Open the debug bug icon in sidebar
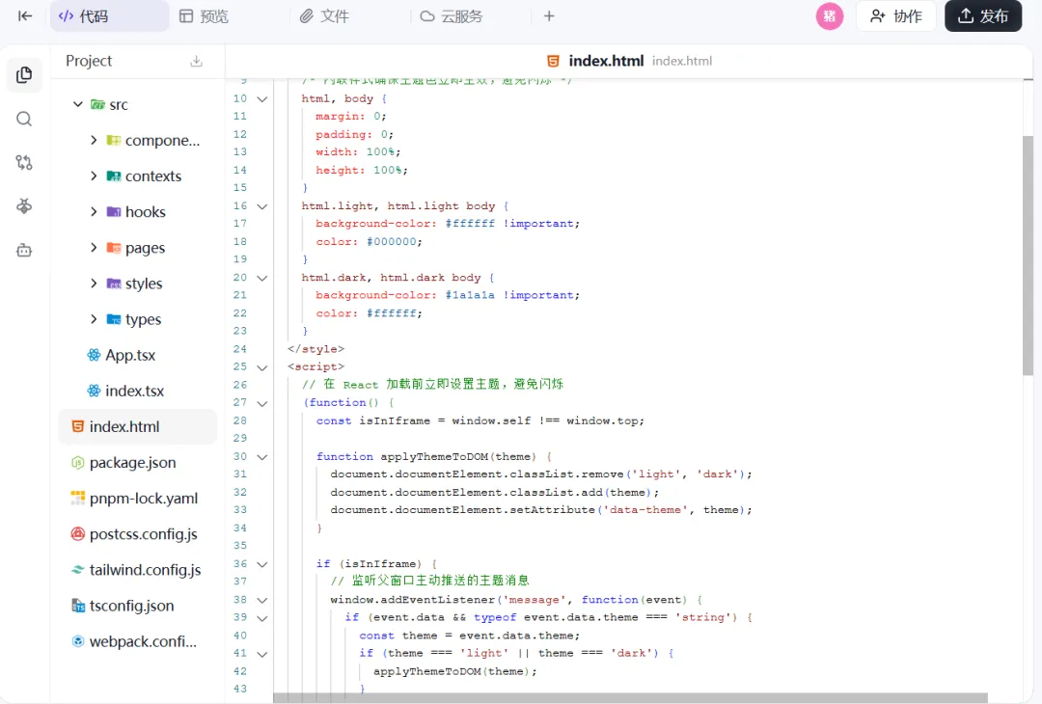 (x=24, y=206)
